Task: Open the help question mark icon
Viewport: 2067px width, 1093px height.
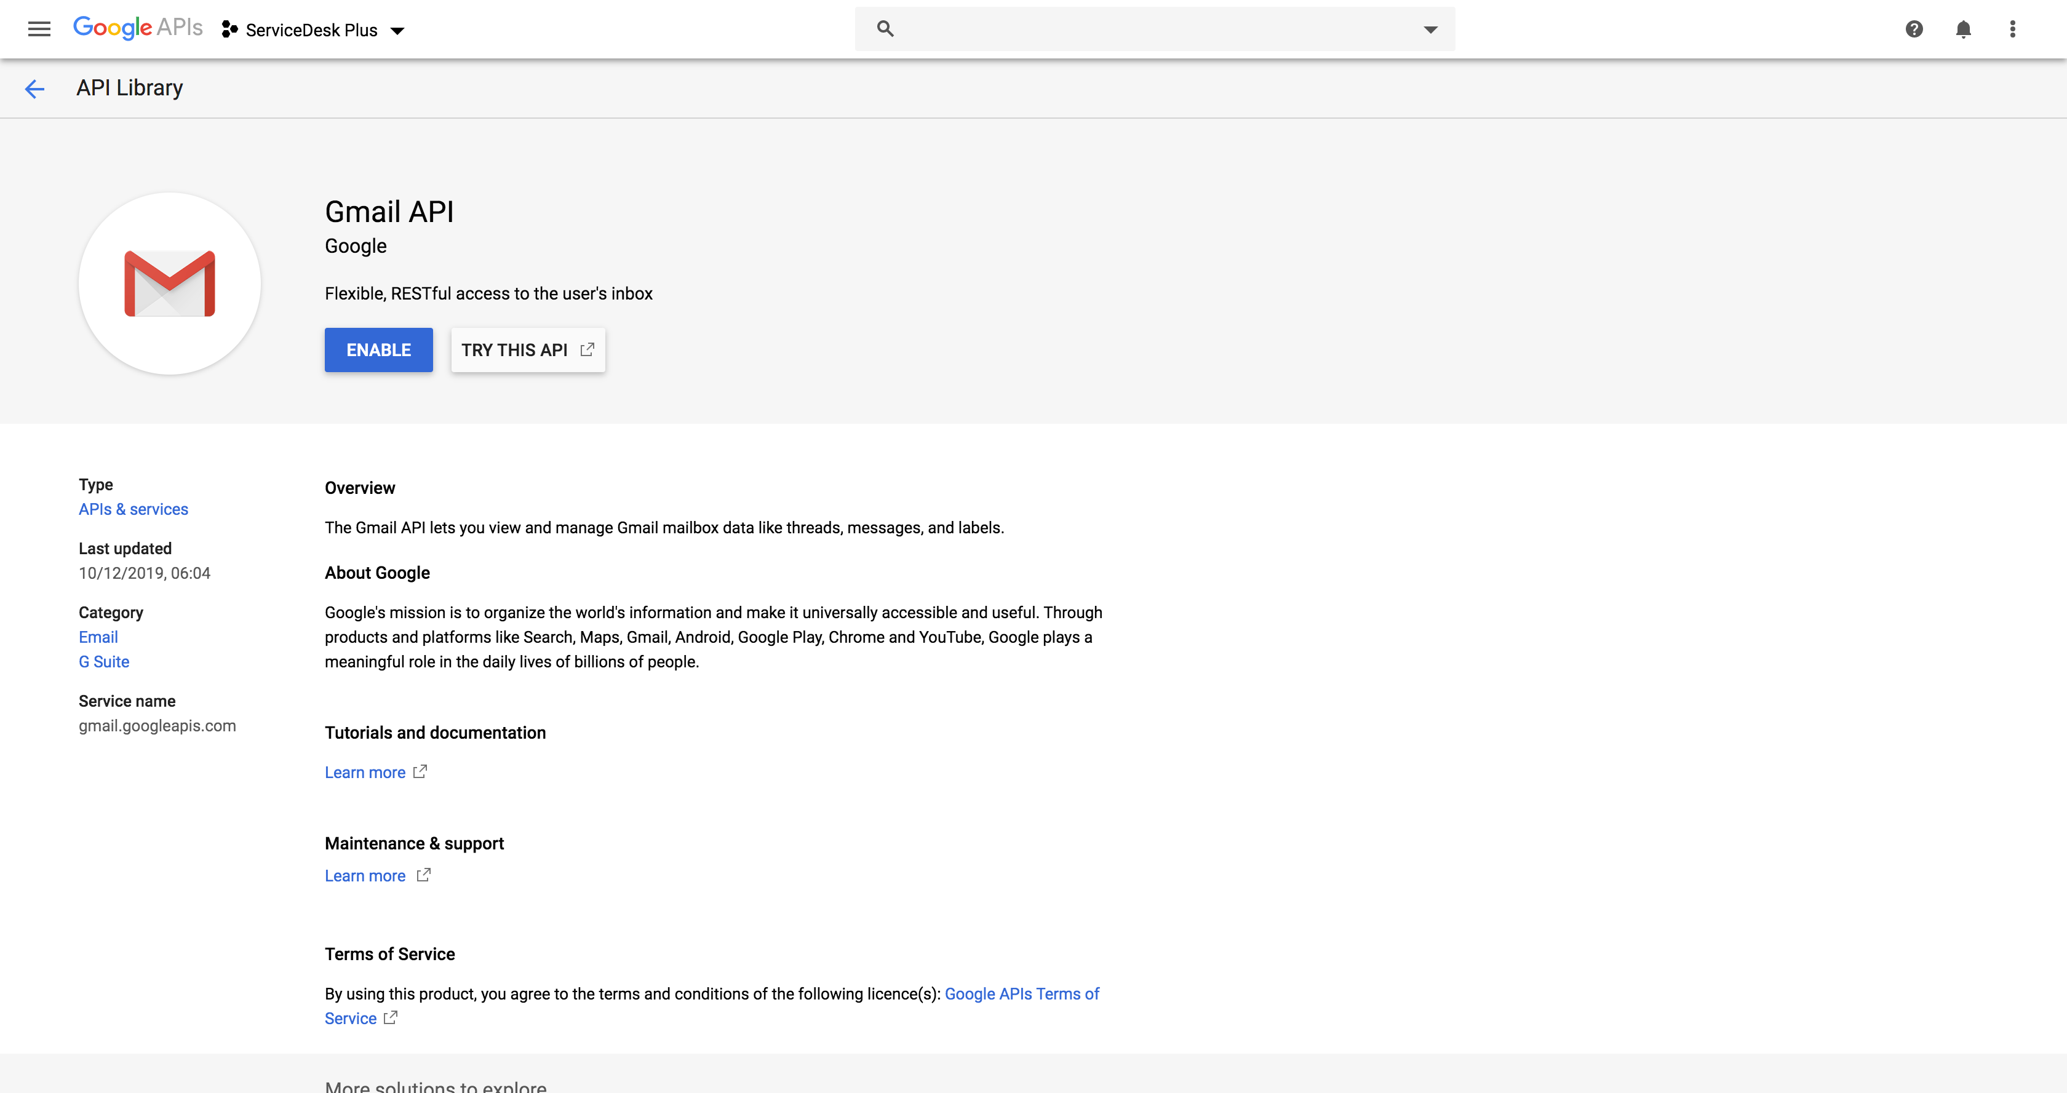Action: click(1914, 30)
